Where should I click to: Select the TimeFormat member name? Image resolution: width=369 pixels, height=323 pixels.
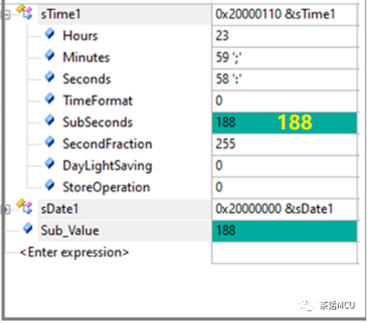pyautogui.click(x=98, y=101)
